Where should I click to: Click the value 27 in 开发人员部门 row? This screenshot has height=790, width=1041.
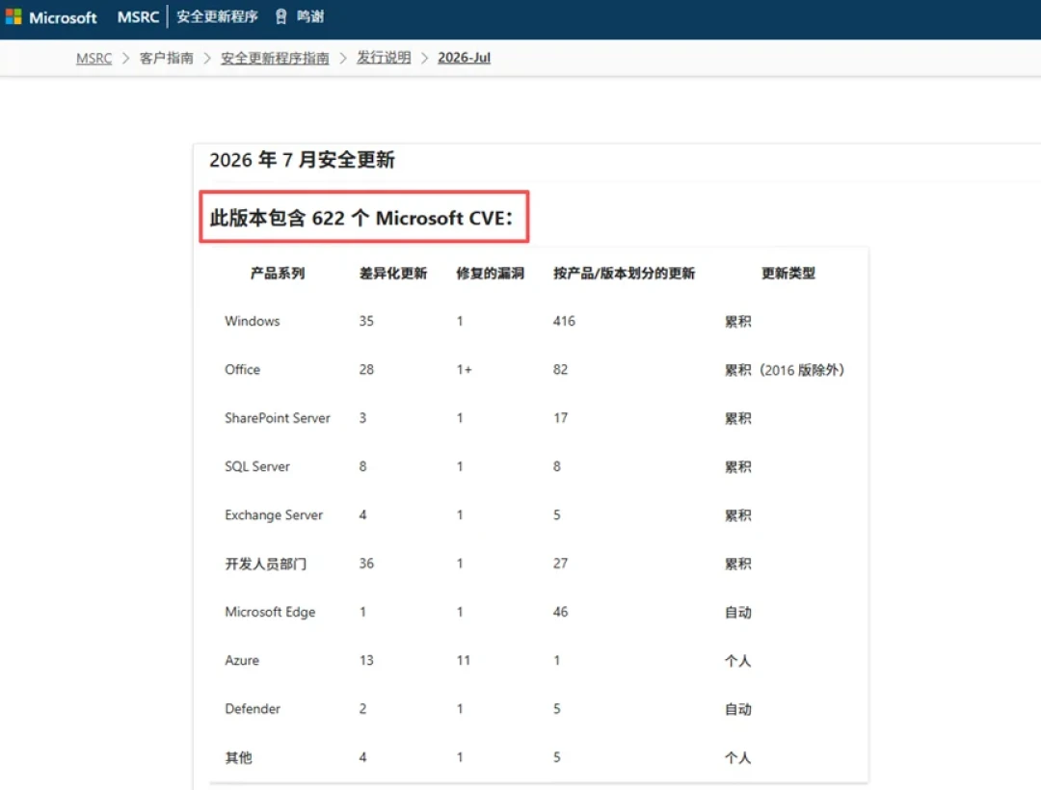coord(560,564)
